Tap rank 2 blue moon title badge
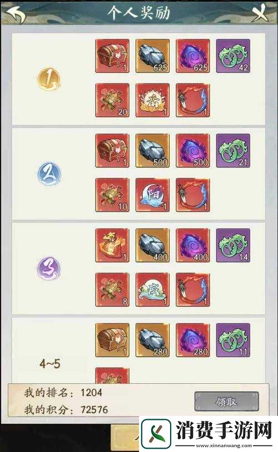Image resolution: width=278 pixels, height=452 pixels. (x=152, y=195)
